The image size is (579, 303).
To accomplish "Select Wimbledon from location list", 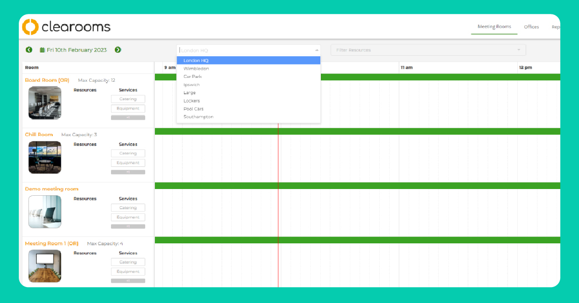I will (x=196, y=69).
